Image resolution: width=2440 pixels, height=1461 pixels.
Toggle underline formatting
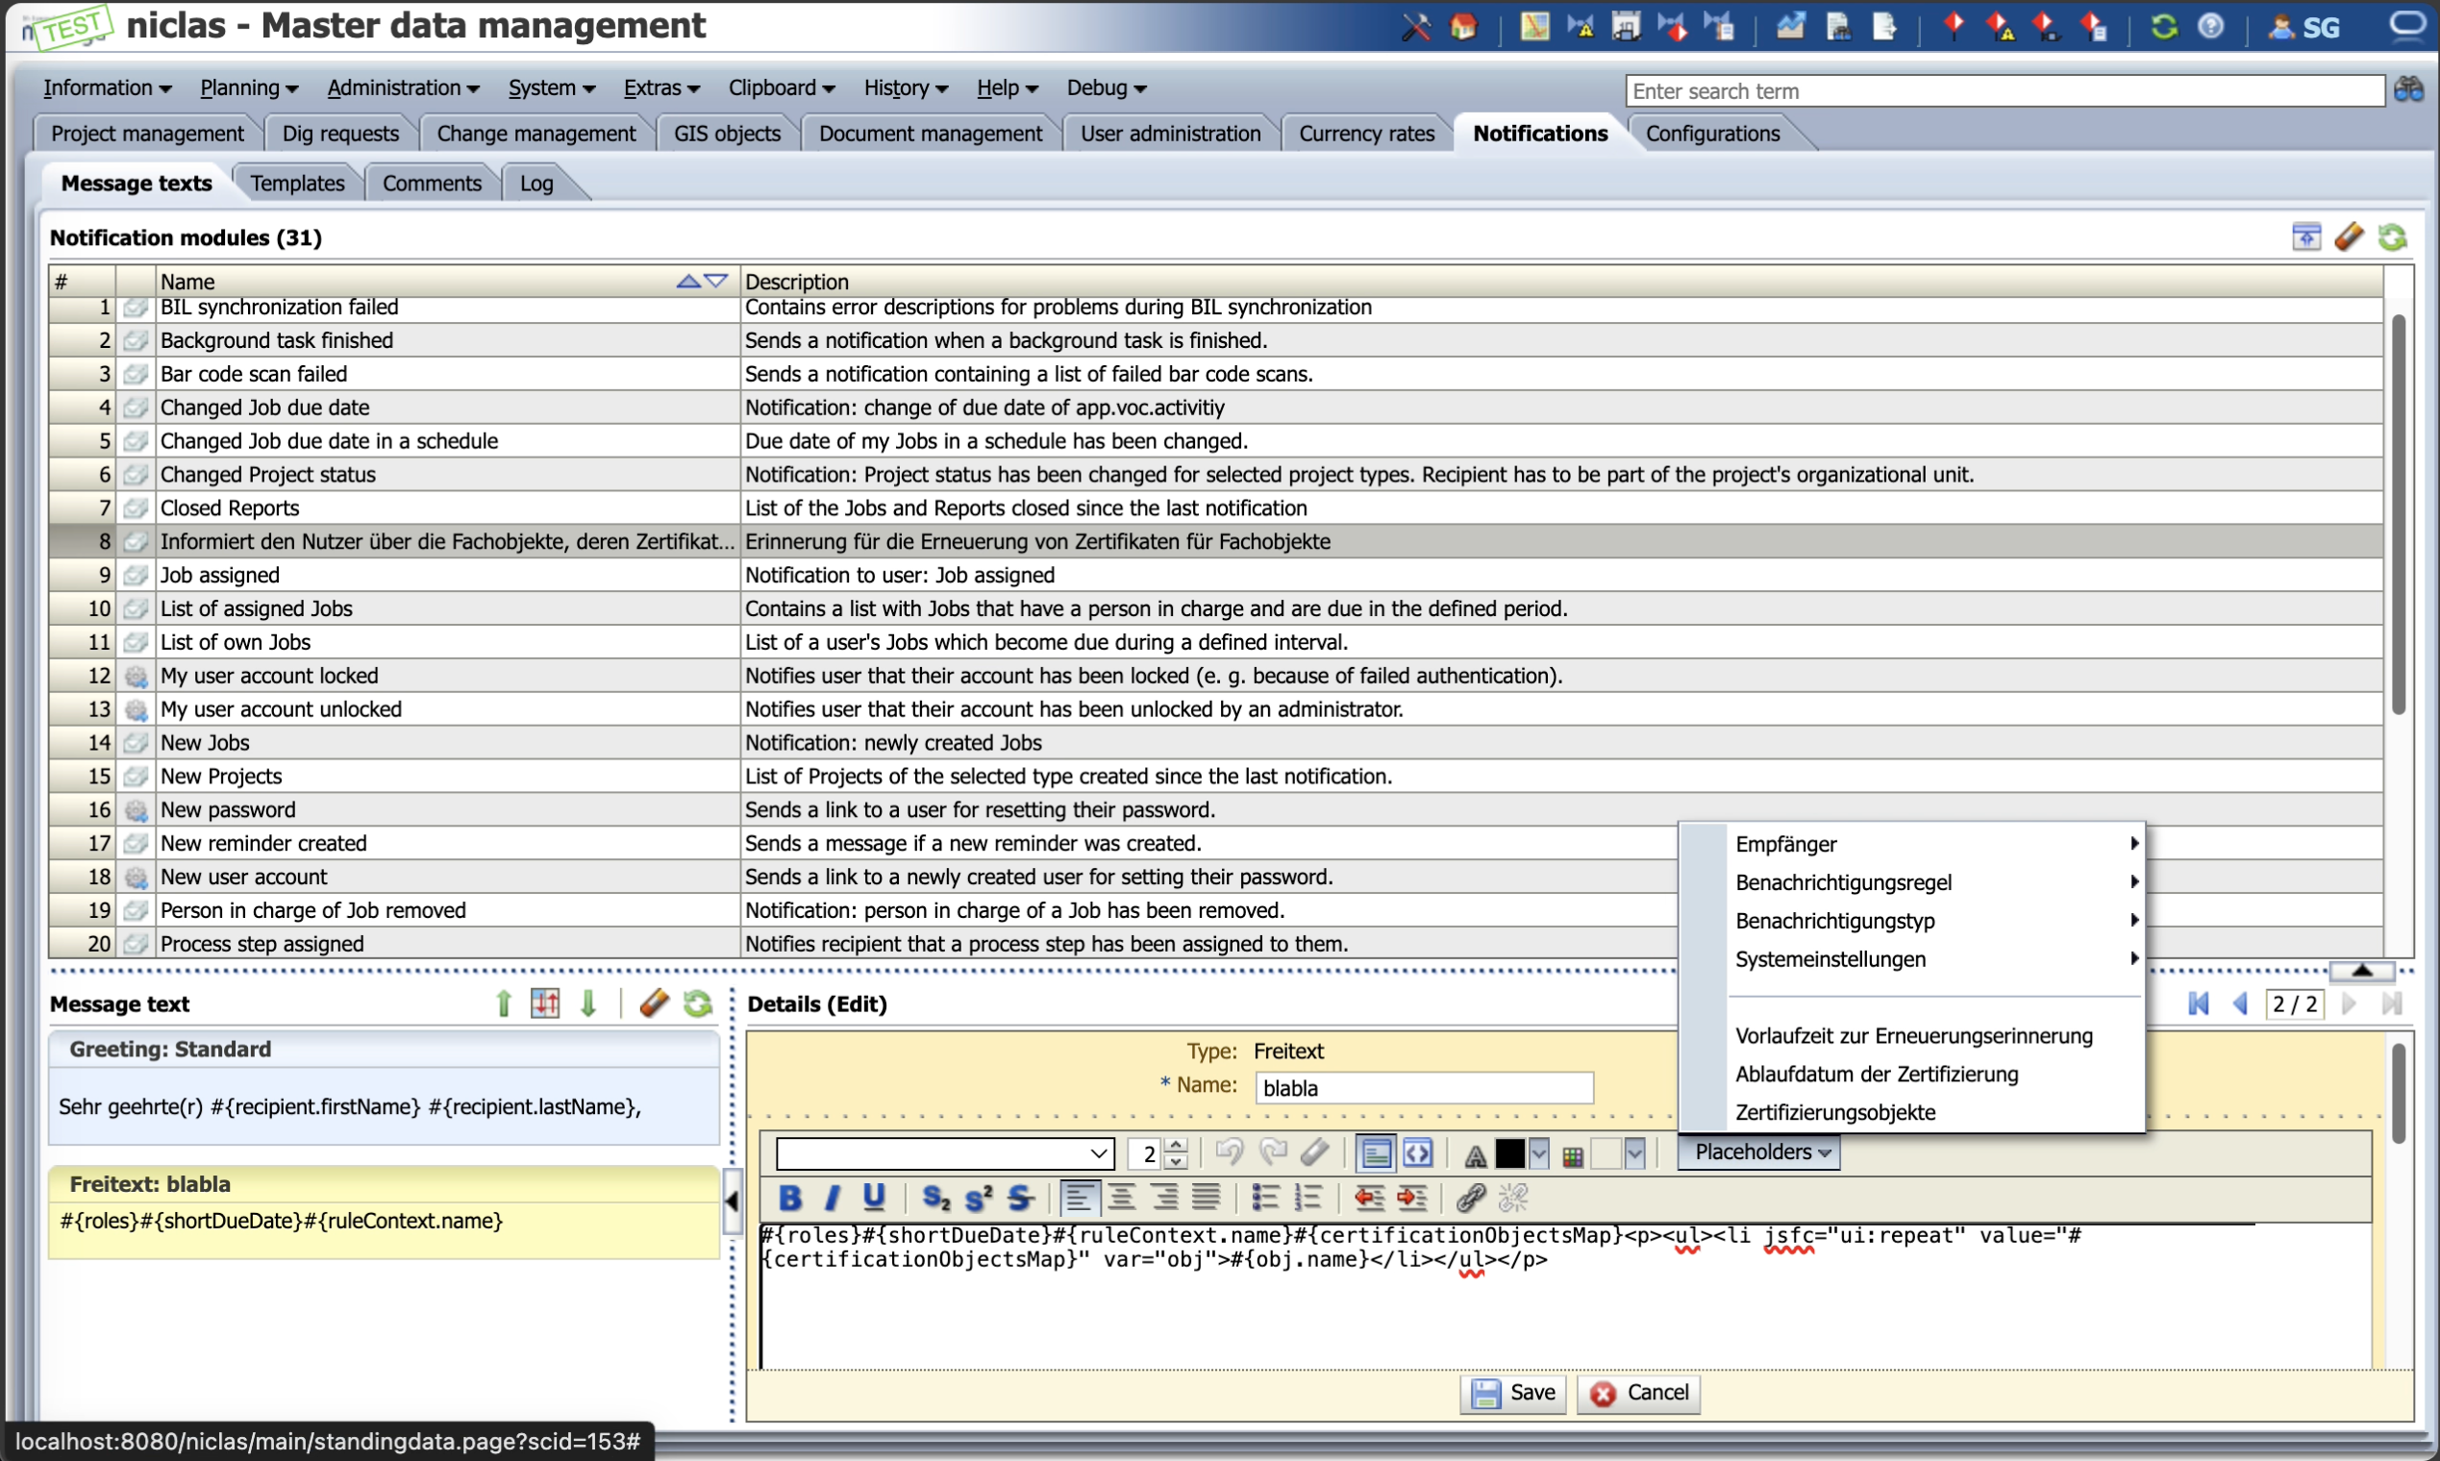point(873,1199)
